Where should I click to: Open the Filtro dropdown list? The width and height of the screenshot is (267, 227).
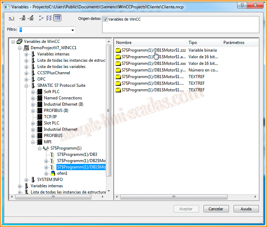tap(73, 30)
